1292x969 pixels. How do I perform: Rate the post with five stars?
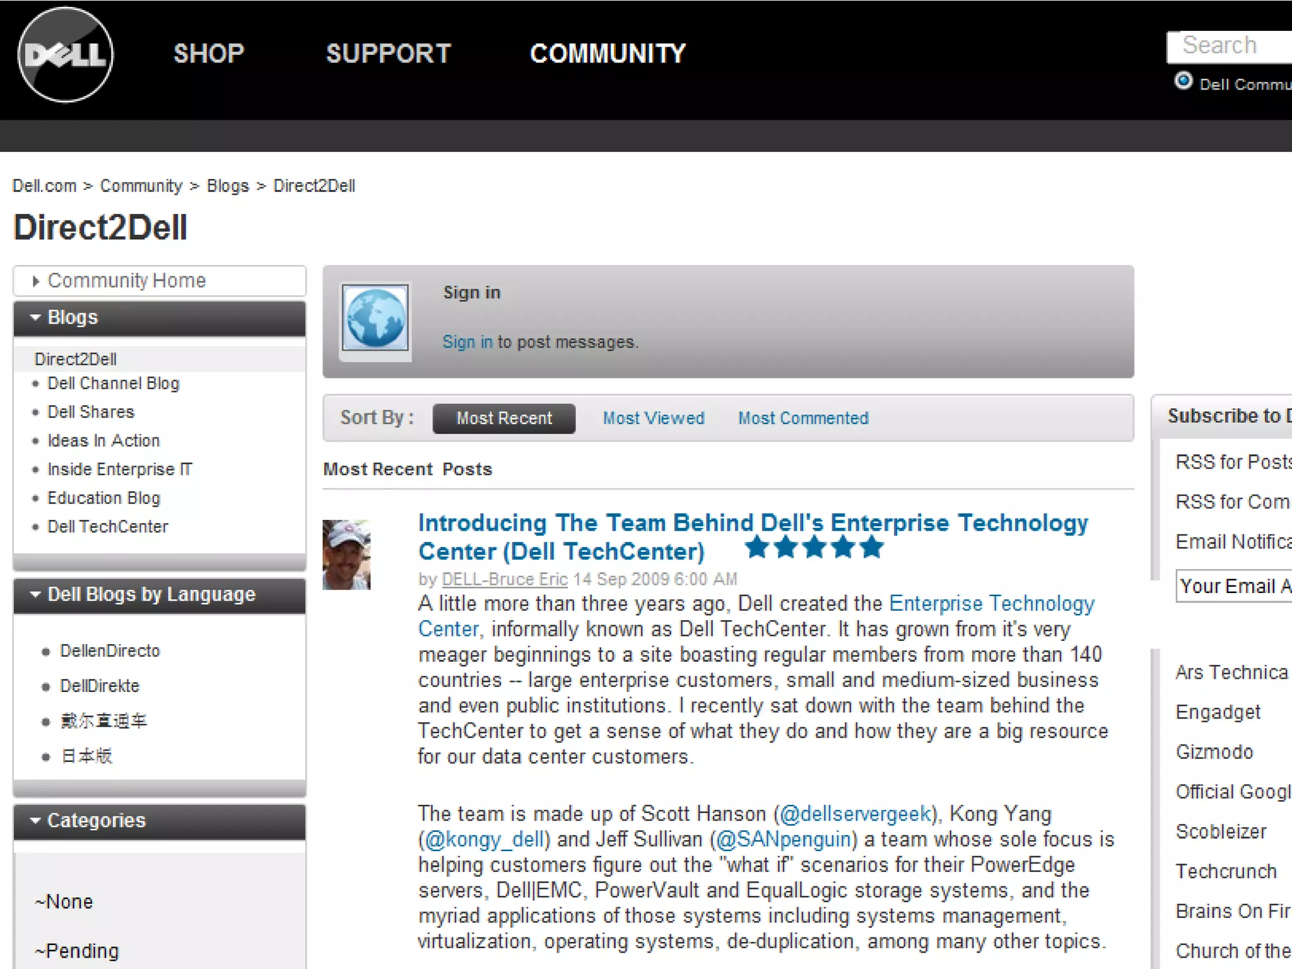click(x=871, y=547)
